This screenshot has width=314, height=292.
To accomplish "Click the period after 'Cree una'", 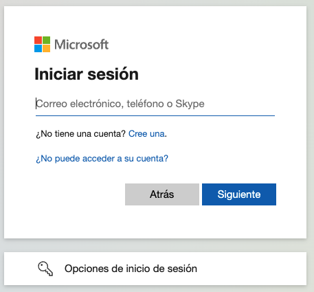I will pyautogui.click(x=166, y=137).
